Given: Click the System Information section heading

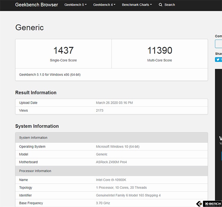Looking at the screenshot, I should [x=37, y=126].
